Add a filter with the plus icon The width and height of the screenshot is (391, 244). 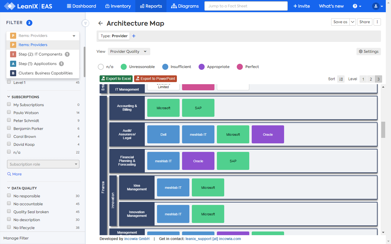point(134,36)
